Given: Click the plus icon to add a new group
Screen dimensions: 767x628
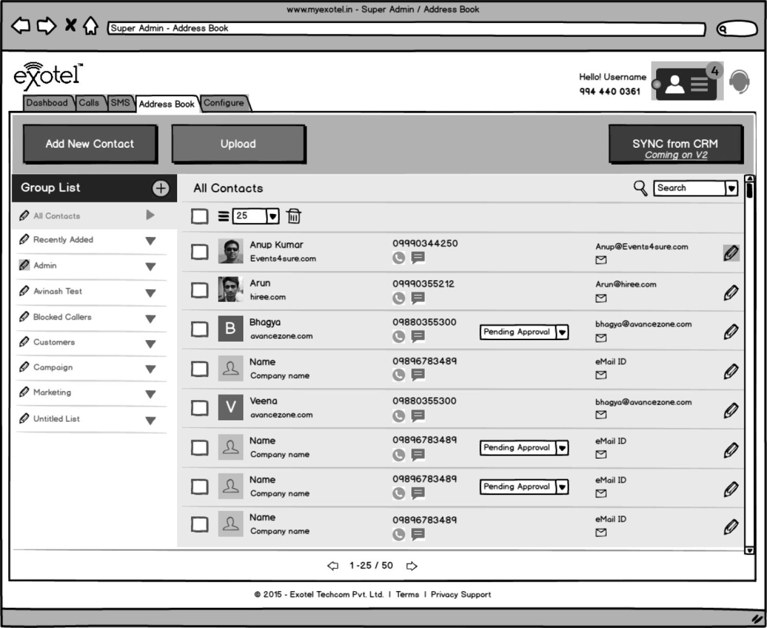Looking at the screenshot, I should (x=161, y=188).
